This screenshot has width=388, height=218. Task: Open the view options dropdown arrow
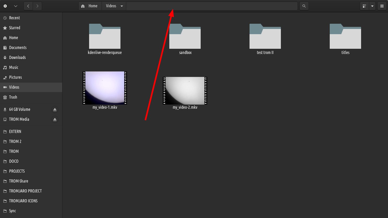(x=372, y=6)
